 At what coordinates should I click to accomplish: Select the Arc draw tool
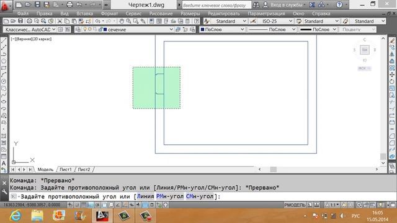click(x=4, y=75)
